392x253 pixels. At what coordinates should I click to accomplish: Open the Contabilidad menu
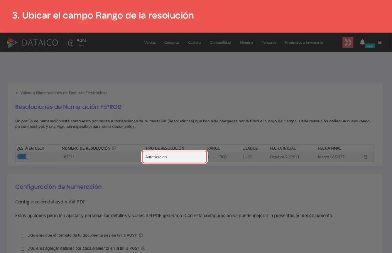[x=221, y=43]
